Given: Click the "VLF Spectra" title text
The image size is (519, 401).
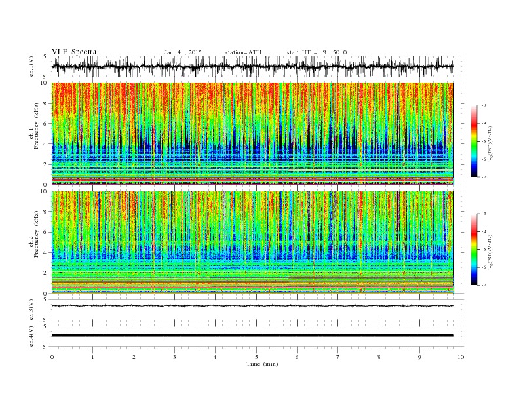Looking at the screenshot, I should (74, 52).
